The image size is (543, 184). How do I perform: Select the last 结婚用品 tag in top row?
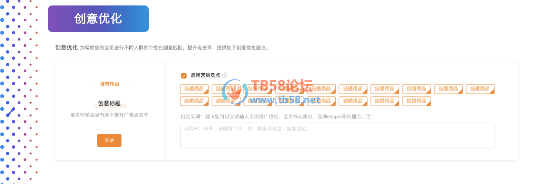tap(480, 89)
